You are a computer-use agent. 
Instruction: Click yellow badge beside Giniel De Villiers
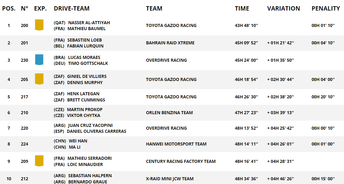click(x=39, y=79)
